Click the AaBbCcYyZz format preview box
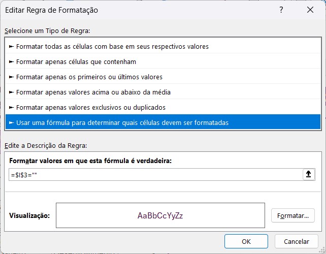The width and height of the screenshot is (326, 254). [160, 215]
